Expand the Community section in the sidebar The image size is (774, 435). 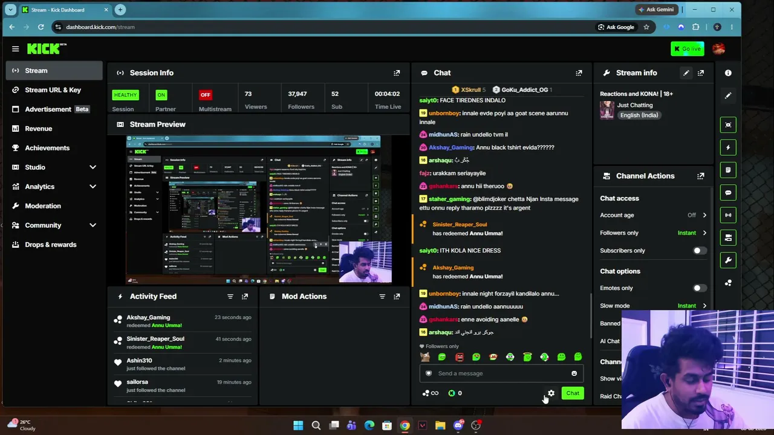coord(93,225)
